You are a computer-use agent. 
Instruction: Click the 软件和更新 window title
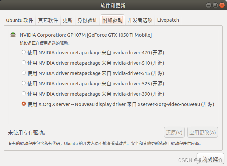click(x=113, y=6)
